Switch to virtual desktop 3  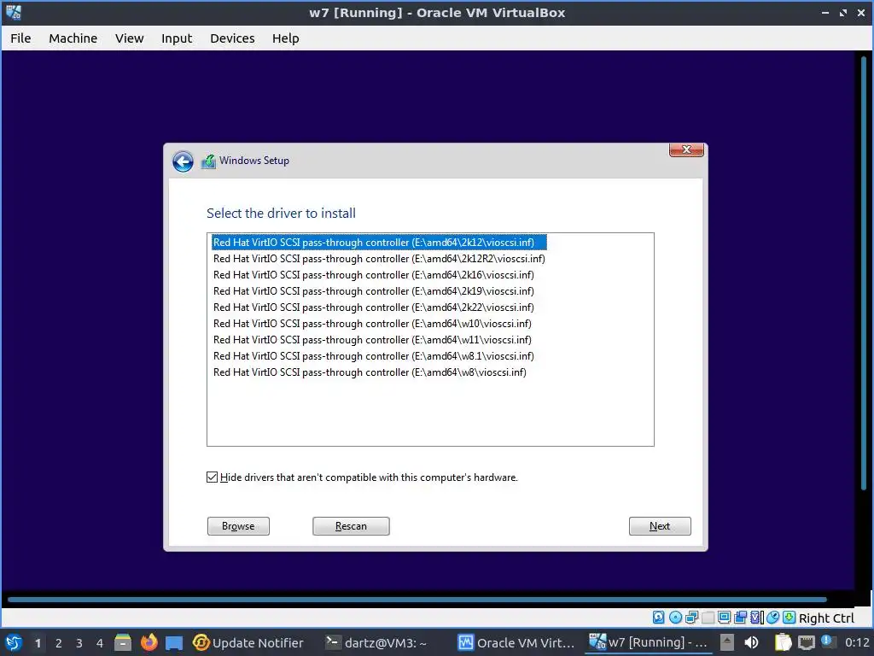click(x=79, y=643)
